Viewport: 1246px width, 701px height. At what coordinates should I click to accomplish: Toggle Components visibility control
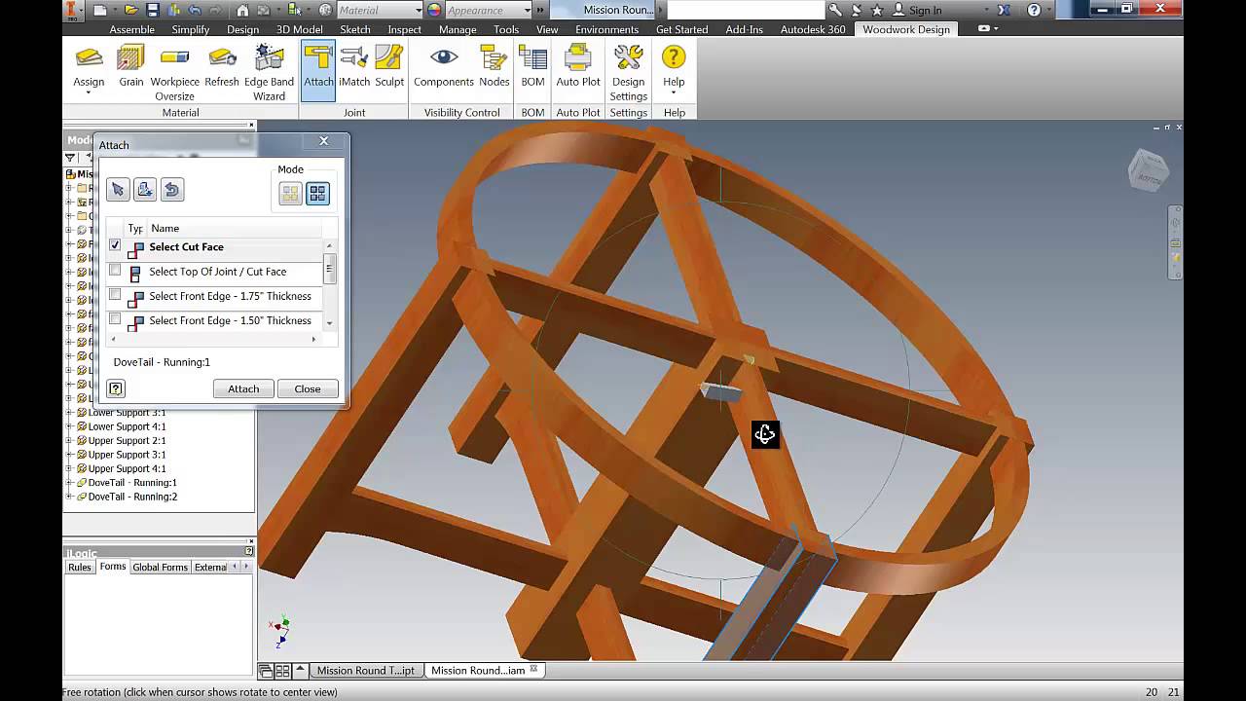(444, 66)
